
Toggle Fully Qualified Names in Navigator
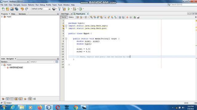point(25,99)
